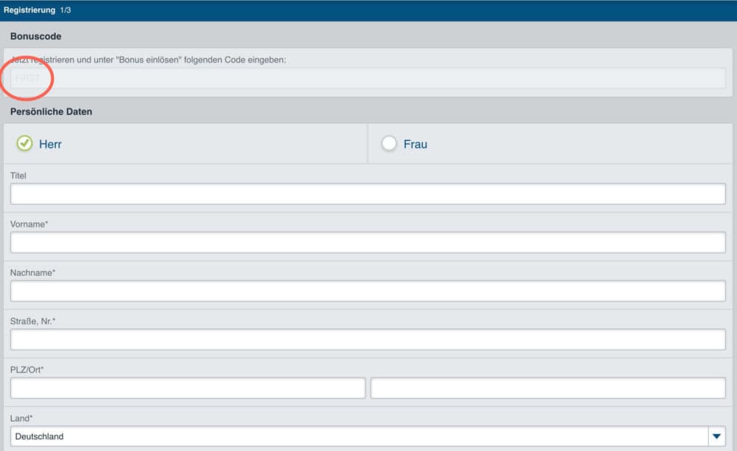Click the green checkmark icon beside Herr
This screenshot has height=451, width=737.
(x=25, y=144)
